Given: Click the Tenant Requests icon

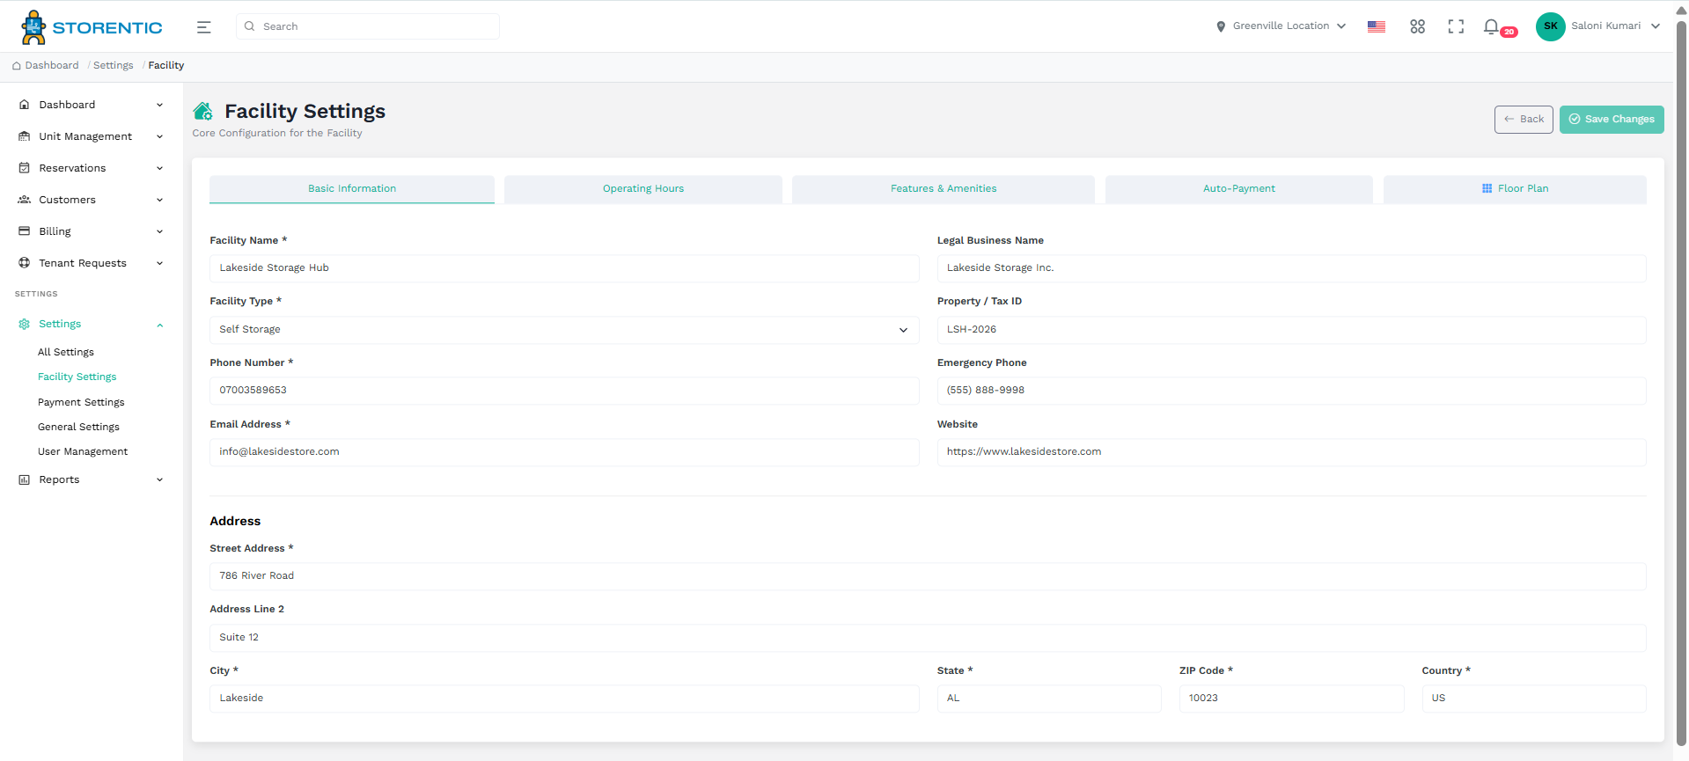Looking at the screenshot, I should click(x=25, y=263).
